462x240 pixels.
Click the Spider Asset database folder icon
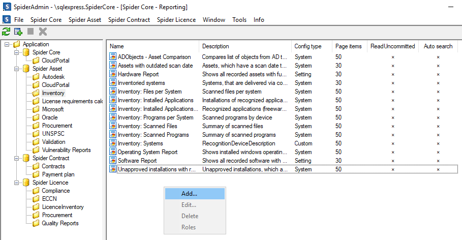point(26,69)
